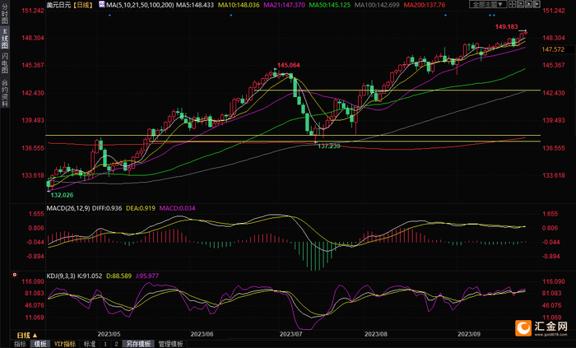Click the horizontal fit-width arrows icon
Screen dimensions: 576x348
537,4
